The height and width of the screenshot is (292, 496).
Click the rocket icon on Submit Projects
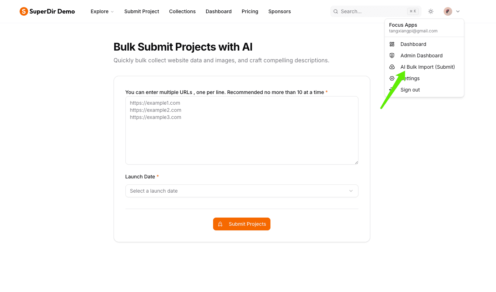click(x=220, y=224)
